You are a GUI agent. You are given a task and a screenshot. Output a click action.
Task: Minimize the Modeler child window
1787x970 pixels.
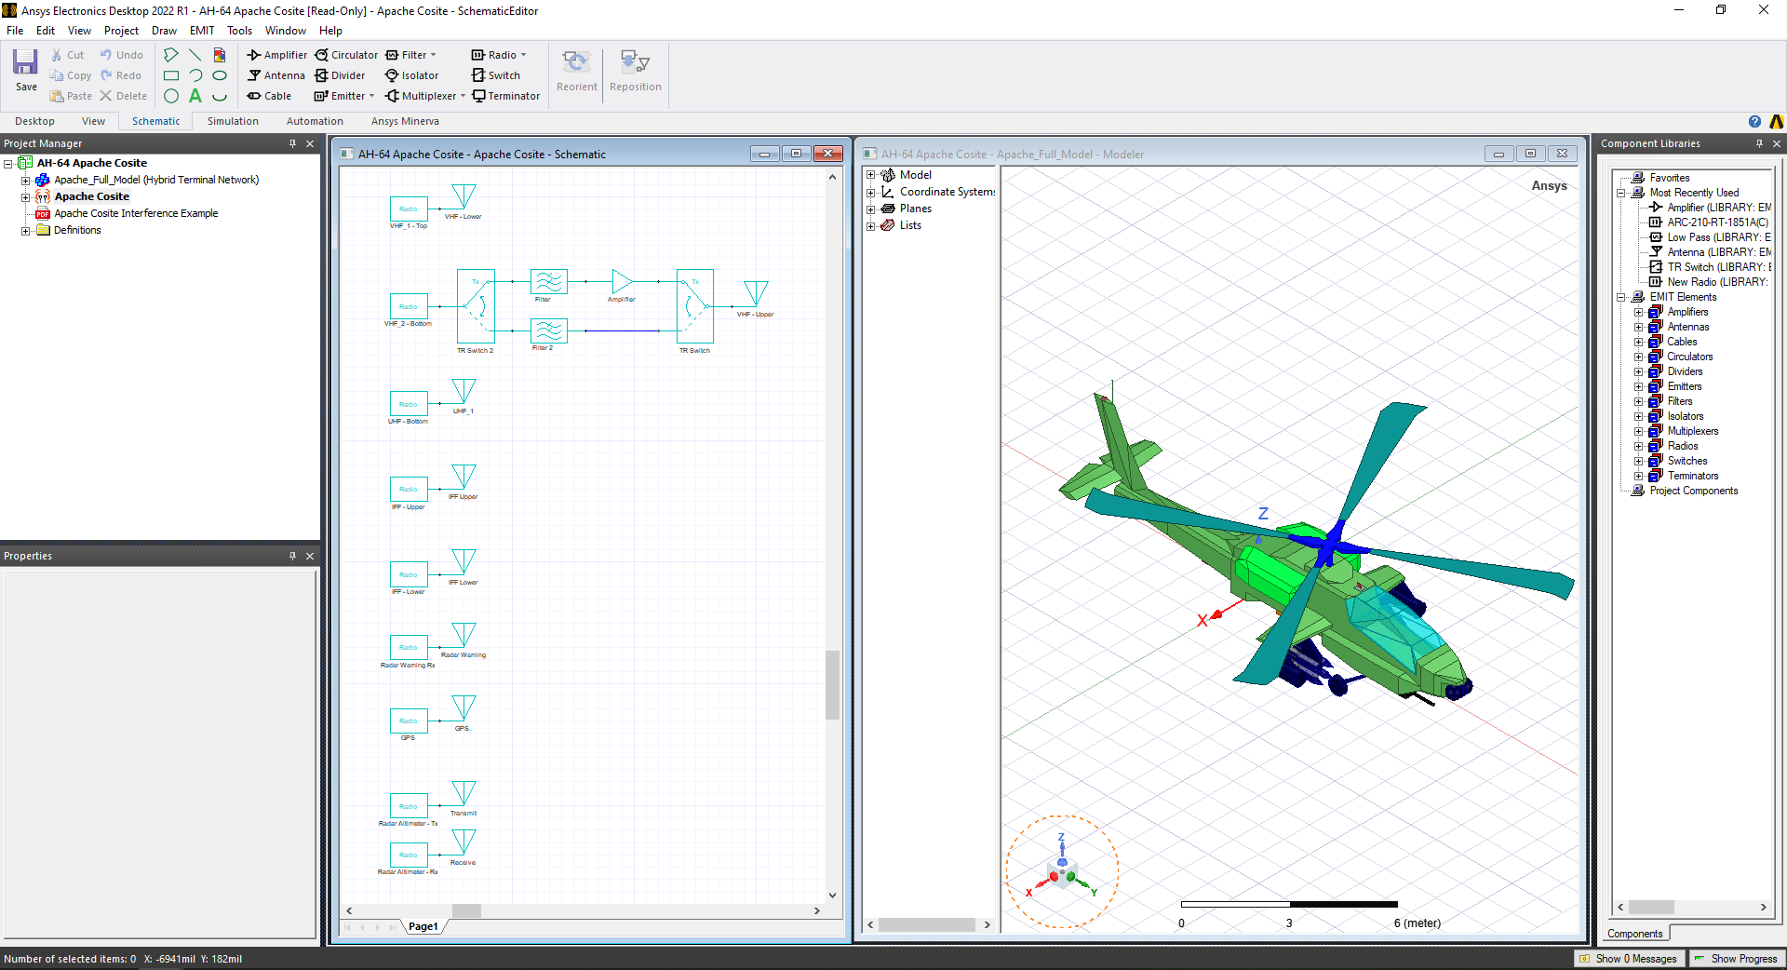[x=1498, y=154]
